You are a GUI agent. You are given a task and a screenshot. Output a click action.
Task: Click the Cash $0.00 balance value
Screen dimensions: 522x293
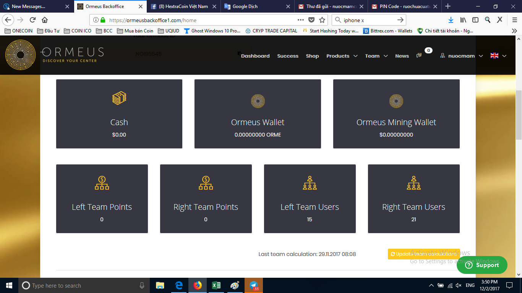(x=119, y=135)
